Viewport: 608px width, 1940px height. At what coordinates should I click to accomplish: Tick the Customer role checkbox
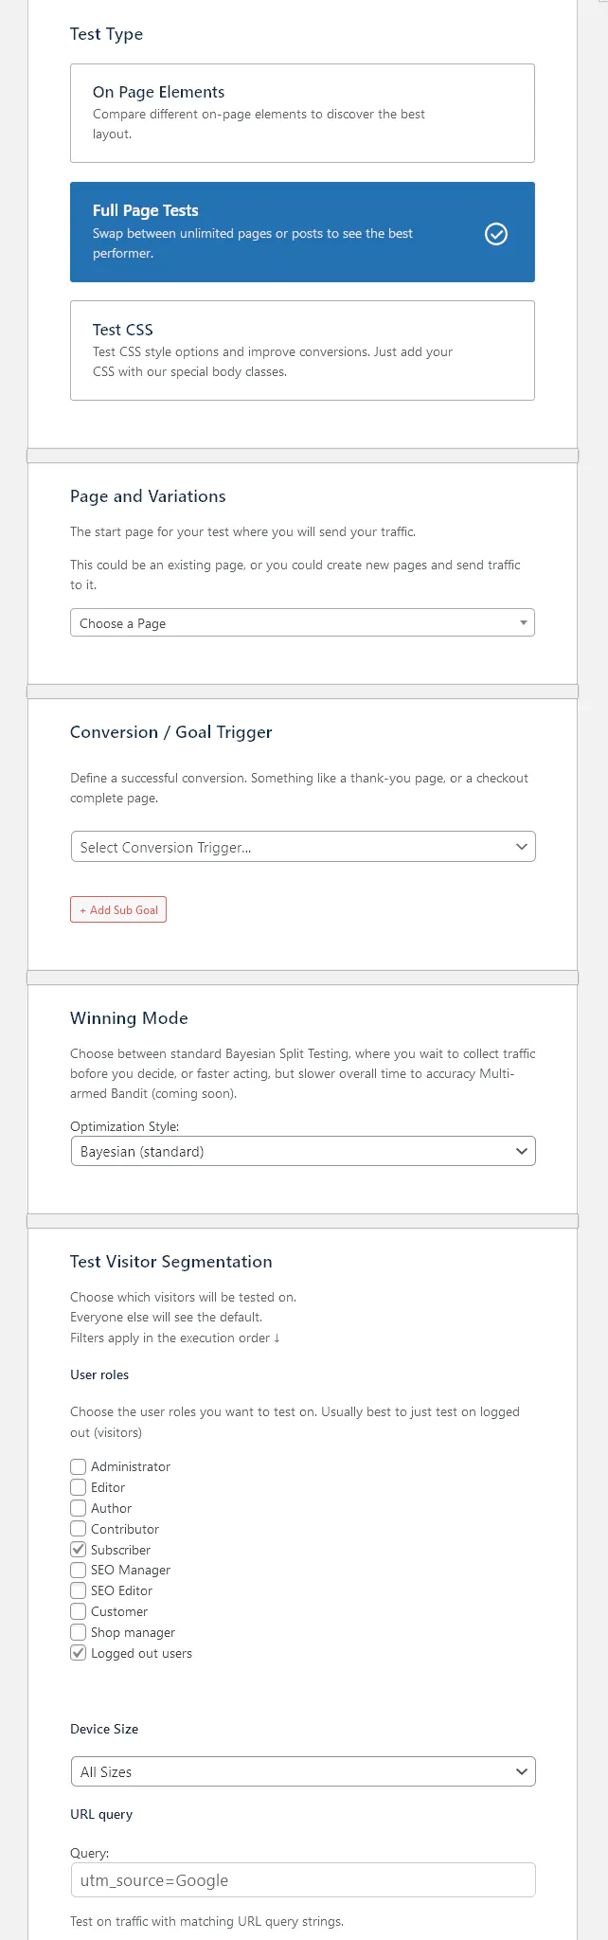(x=79, y=1611)
